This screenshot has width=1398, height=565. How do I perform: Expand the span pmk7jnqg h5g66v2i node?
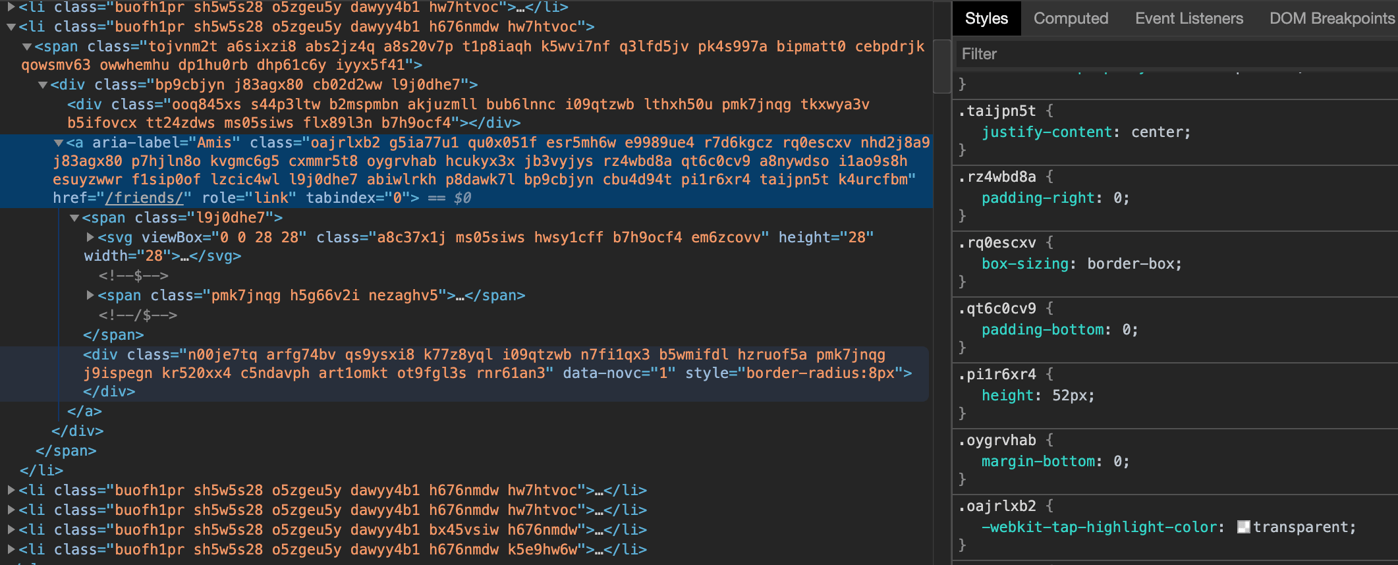click(90, 296)
